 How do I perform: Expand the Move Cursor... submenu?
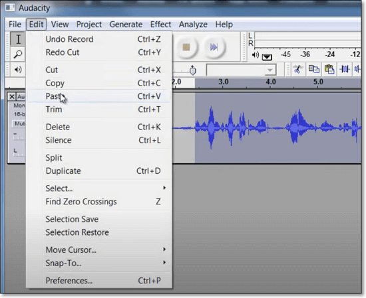[99, 250]
